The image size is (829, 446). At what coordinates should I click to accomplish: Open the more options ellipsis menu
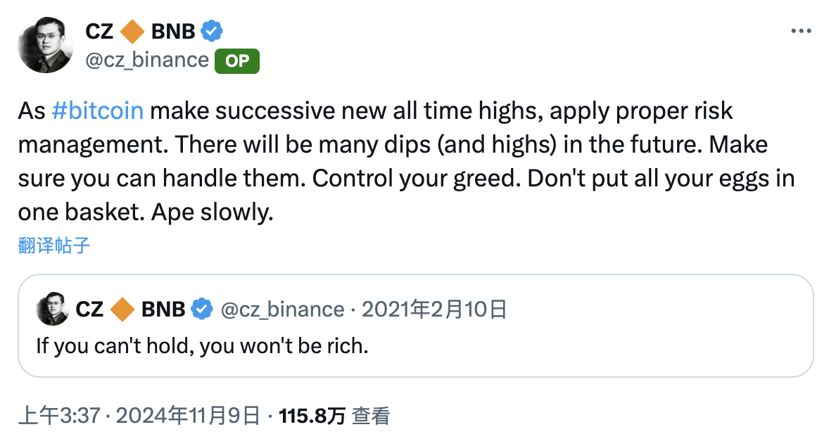[x=802, y=31]
